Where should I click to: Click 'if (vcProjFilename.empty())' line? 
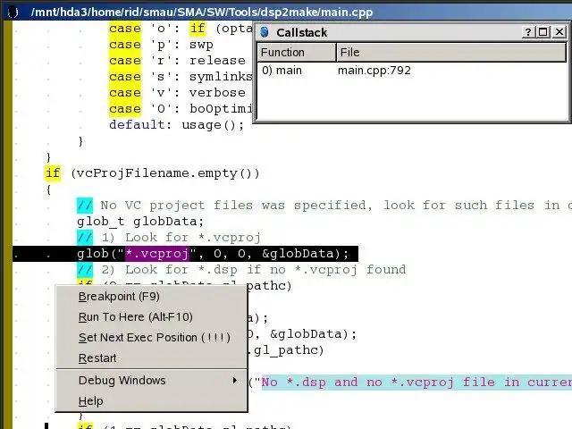click(x=152, y=172)
